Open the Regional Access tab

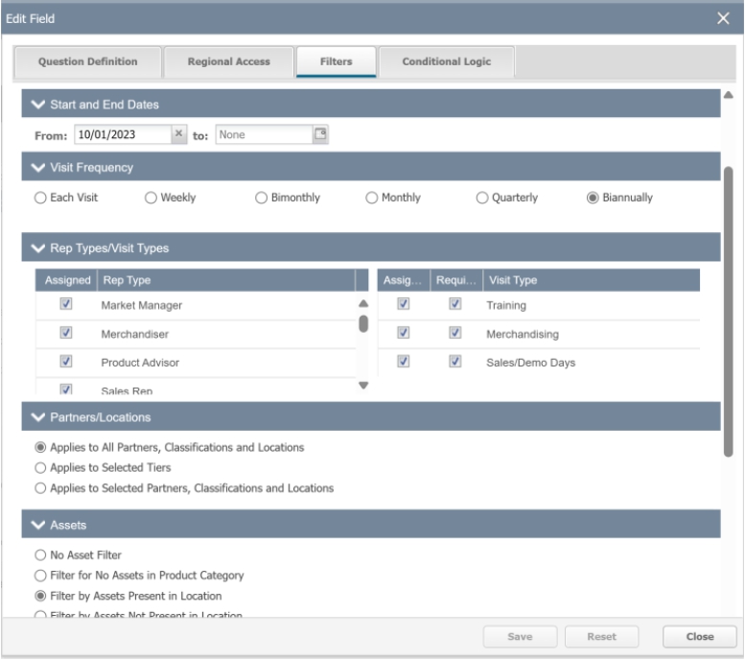228,61
